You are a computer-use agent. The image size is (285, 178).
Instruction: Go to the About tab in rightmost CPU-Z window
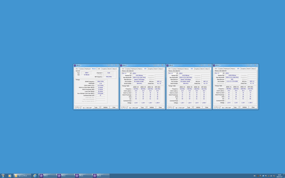(x=254, y=69)
